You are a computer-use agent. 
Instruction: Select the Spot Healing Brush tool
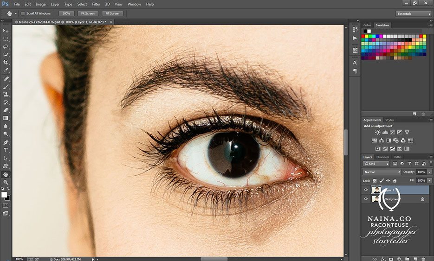6,79
